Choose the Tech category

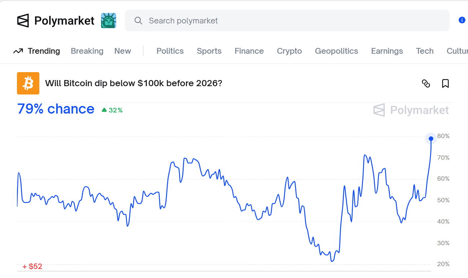[424, 51]
